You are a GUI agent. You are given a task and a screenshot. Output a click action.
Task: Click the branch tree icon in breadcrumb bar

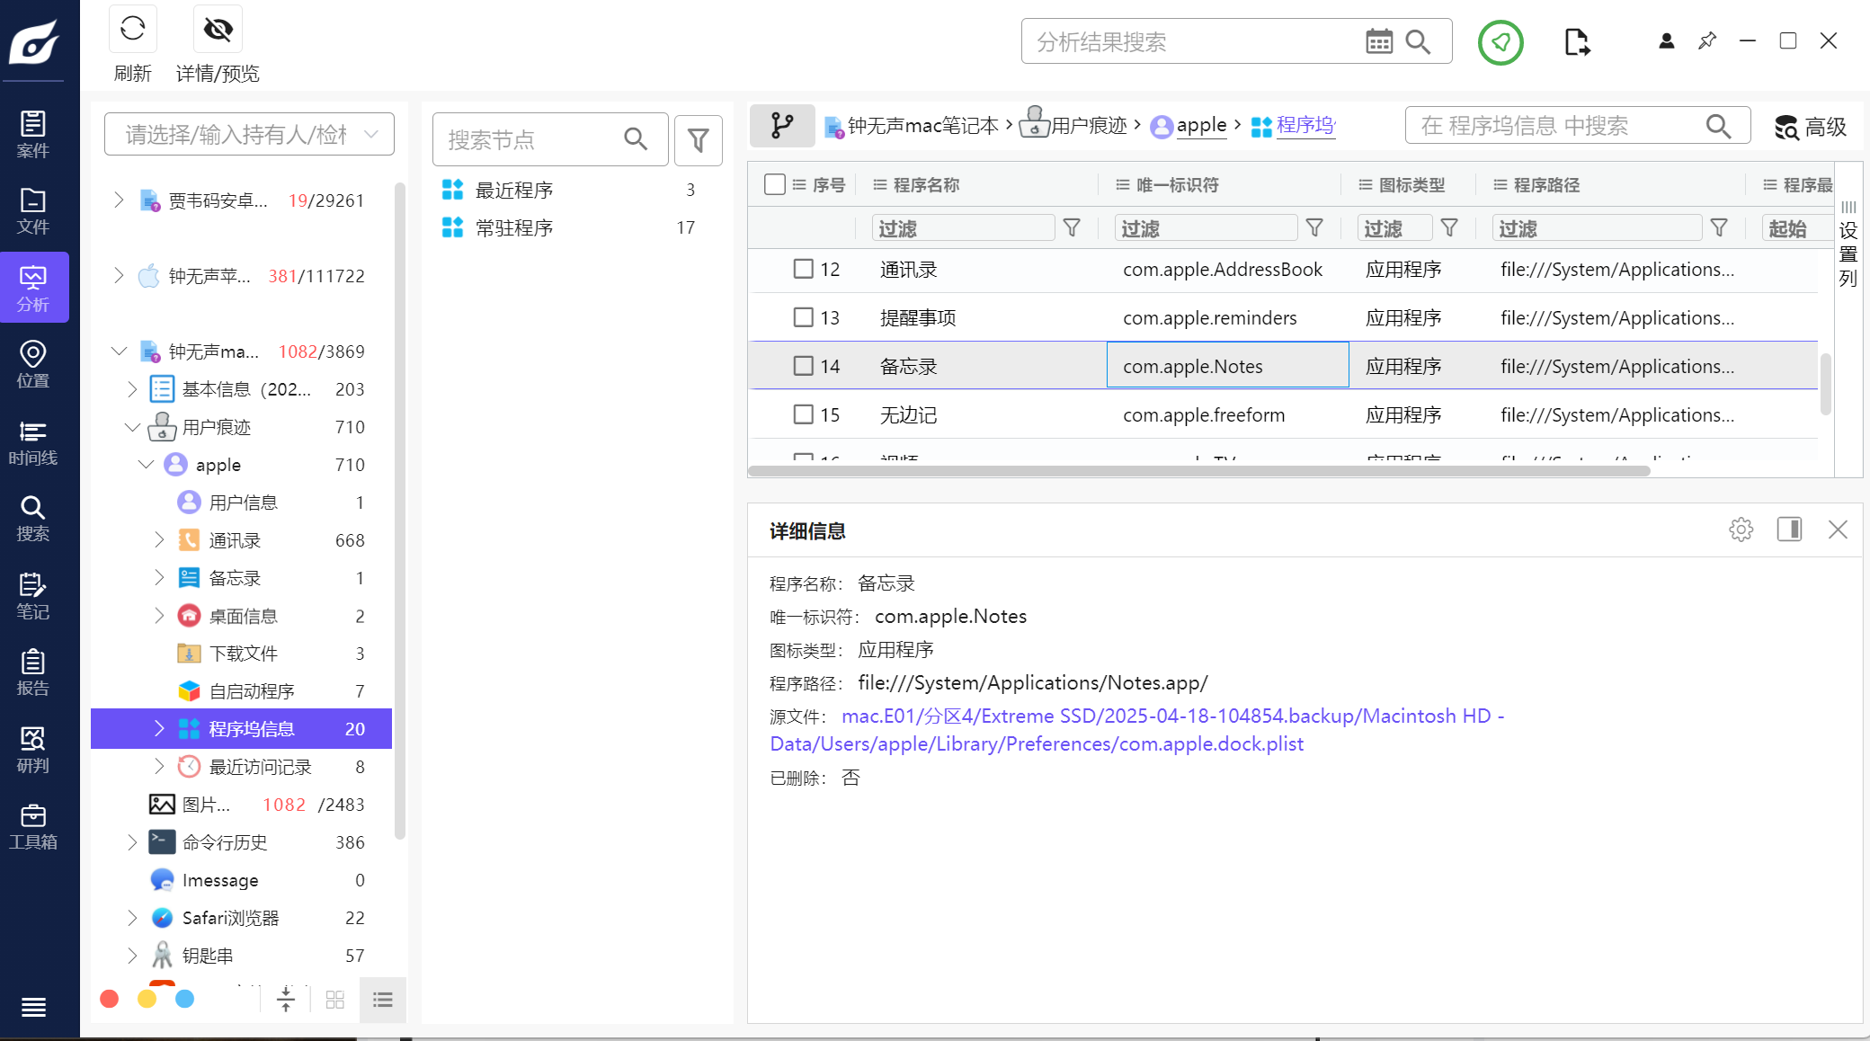coord(782,126)
